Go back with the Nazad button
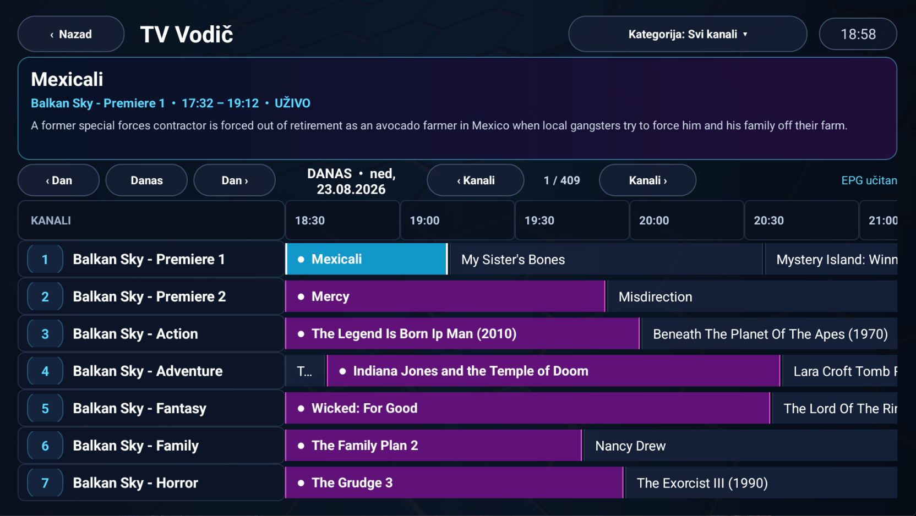916x516 pixels. coord(71,34)
